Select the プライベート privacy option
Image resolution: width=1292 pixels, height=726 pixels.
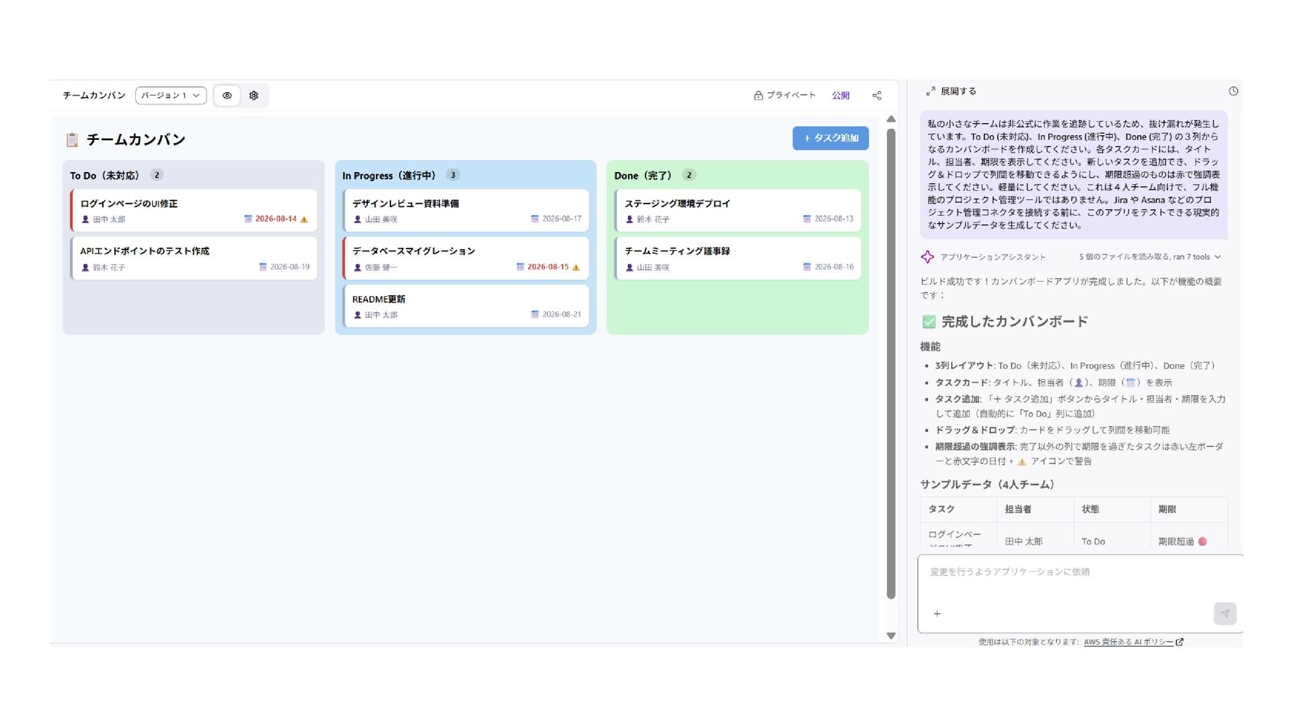click(x=785, y=95)
